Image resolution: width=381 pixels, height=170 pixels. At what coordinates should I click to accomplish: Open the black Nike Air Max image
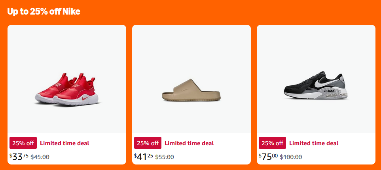(315, 87)
